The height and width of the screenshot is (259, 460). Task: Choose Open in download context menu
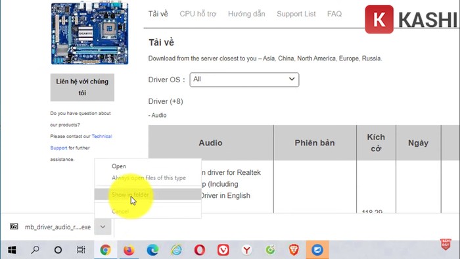point(119,166)
